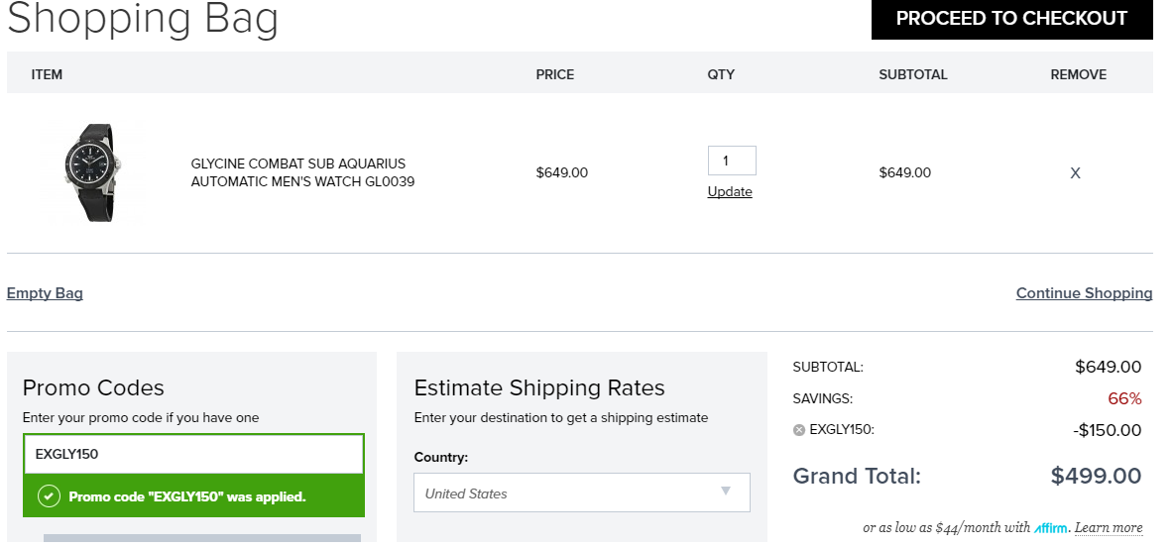The image size is (1173, 548).
Task: Click the Shopping Bag page heading
Action: (143, 19)
